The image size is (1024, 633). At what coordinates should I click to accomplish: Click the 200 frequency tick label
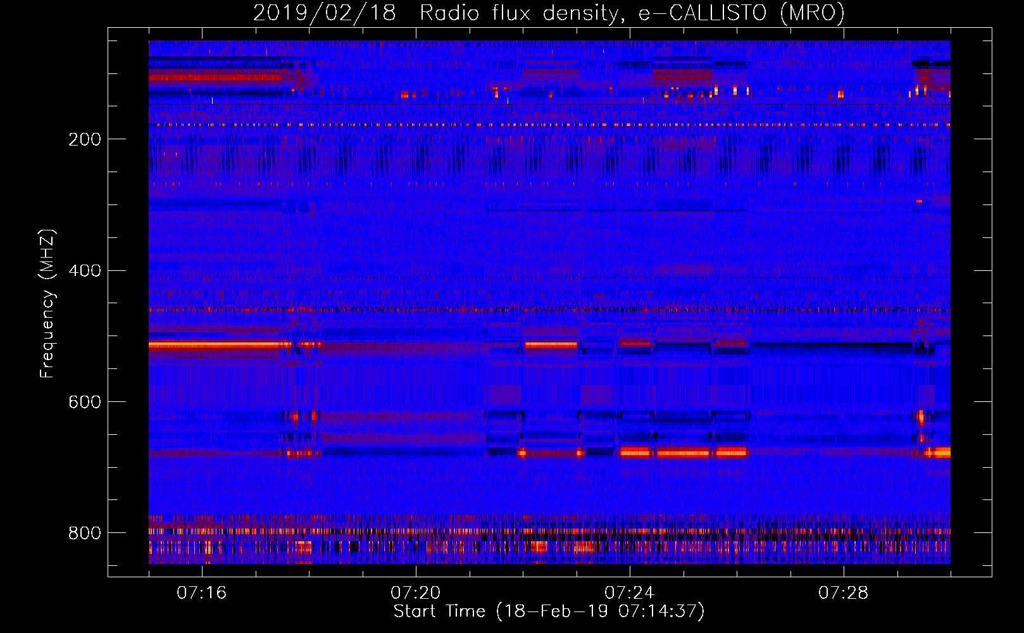click(x=85, y=139)
